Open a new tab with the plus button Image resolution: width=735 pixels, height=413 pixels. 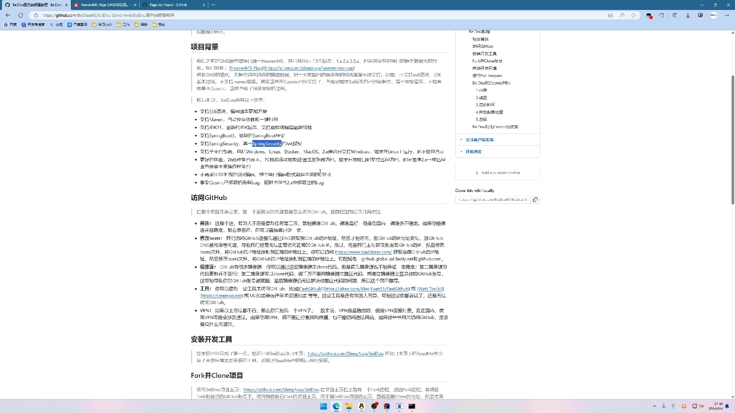213,5
